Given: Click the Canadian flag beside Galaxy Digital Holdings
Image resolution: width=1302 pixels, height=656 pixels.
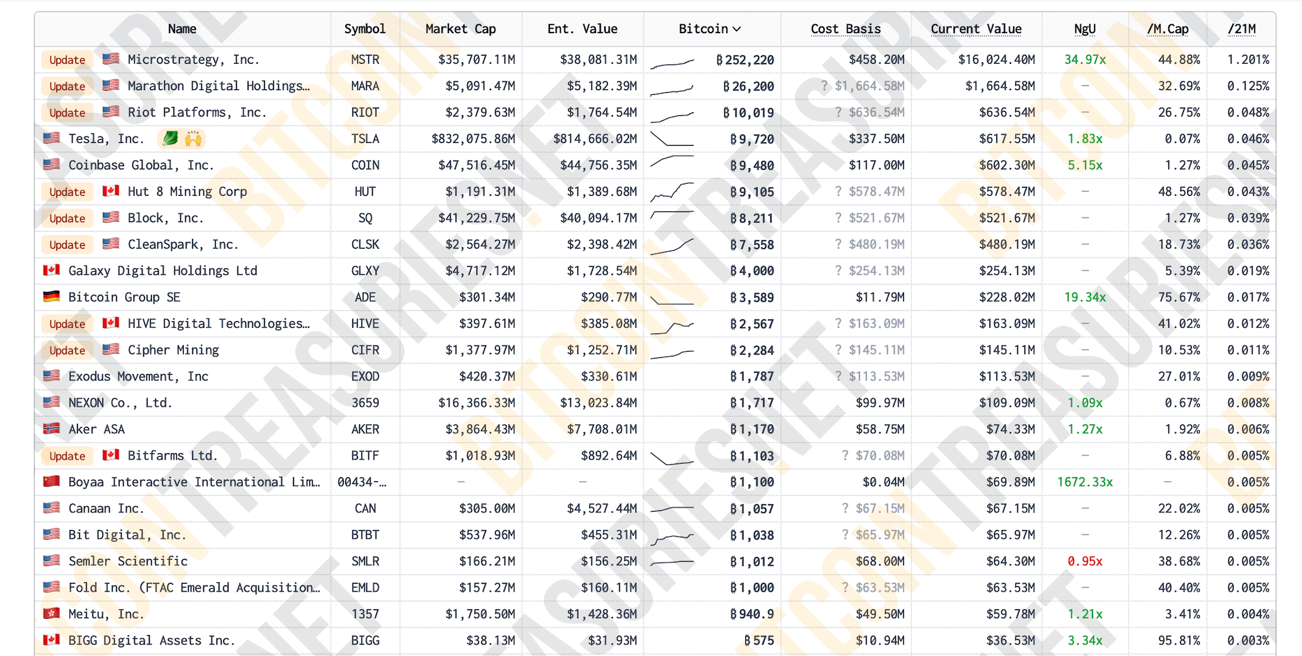Looking at the screenshot, I should tap(52, 270).
